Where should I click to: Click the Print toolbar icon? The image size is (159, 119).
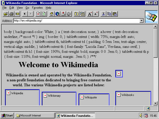point(11,14)
